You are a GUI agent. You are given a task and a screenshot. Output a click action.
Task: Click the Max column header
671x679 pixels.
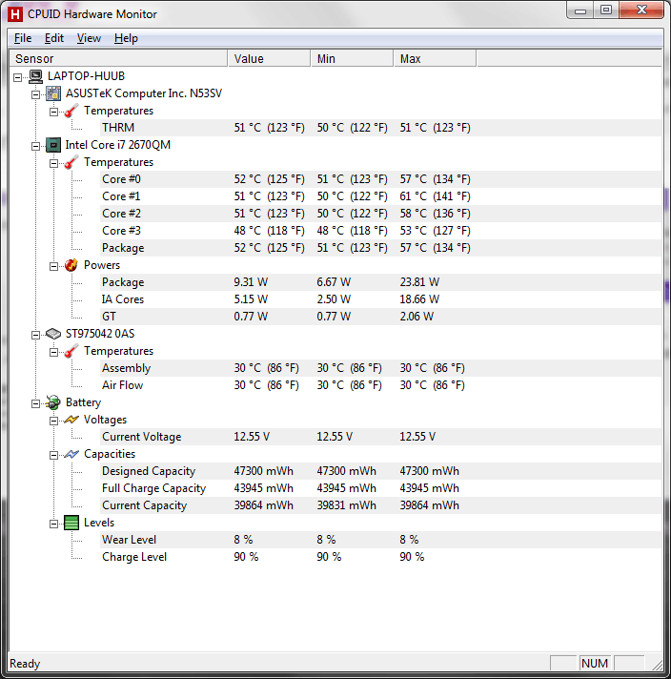point(435,58)
